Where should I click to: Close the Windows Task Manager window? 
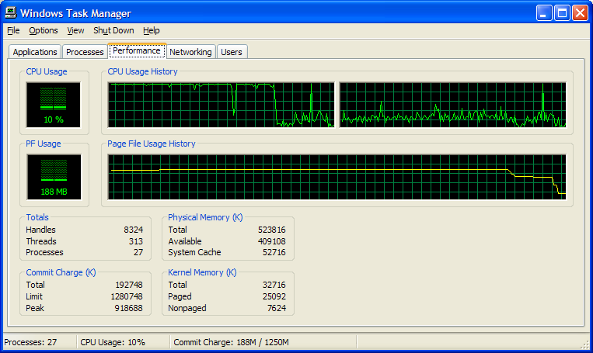(580, 13)
